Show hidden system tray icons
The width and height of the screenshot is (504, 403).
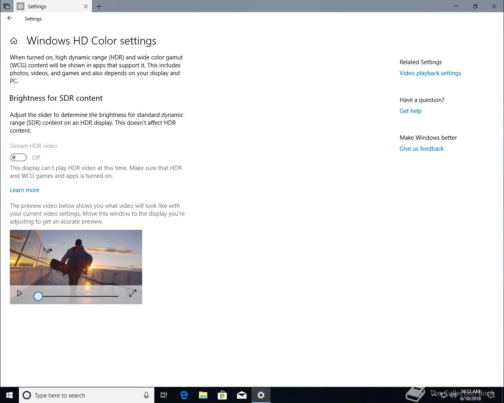434,395
